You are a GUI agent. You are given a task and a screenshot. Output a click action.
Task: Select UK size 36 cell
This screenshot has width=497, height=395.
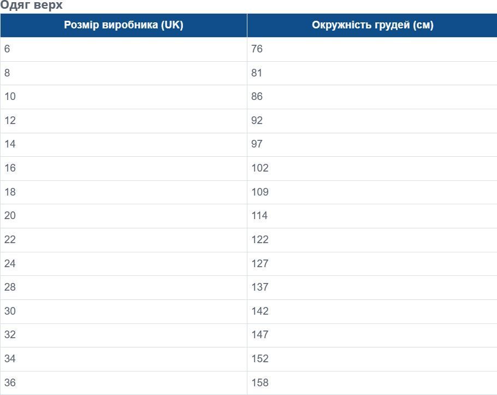(10, 382)
